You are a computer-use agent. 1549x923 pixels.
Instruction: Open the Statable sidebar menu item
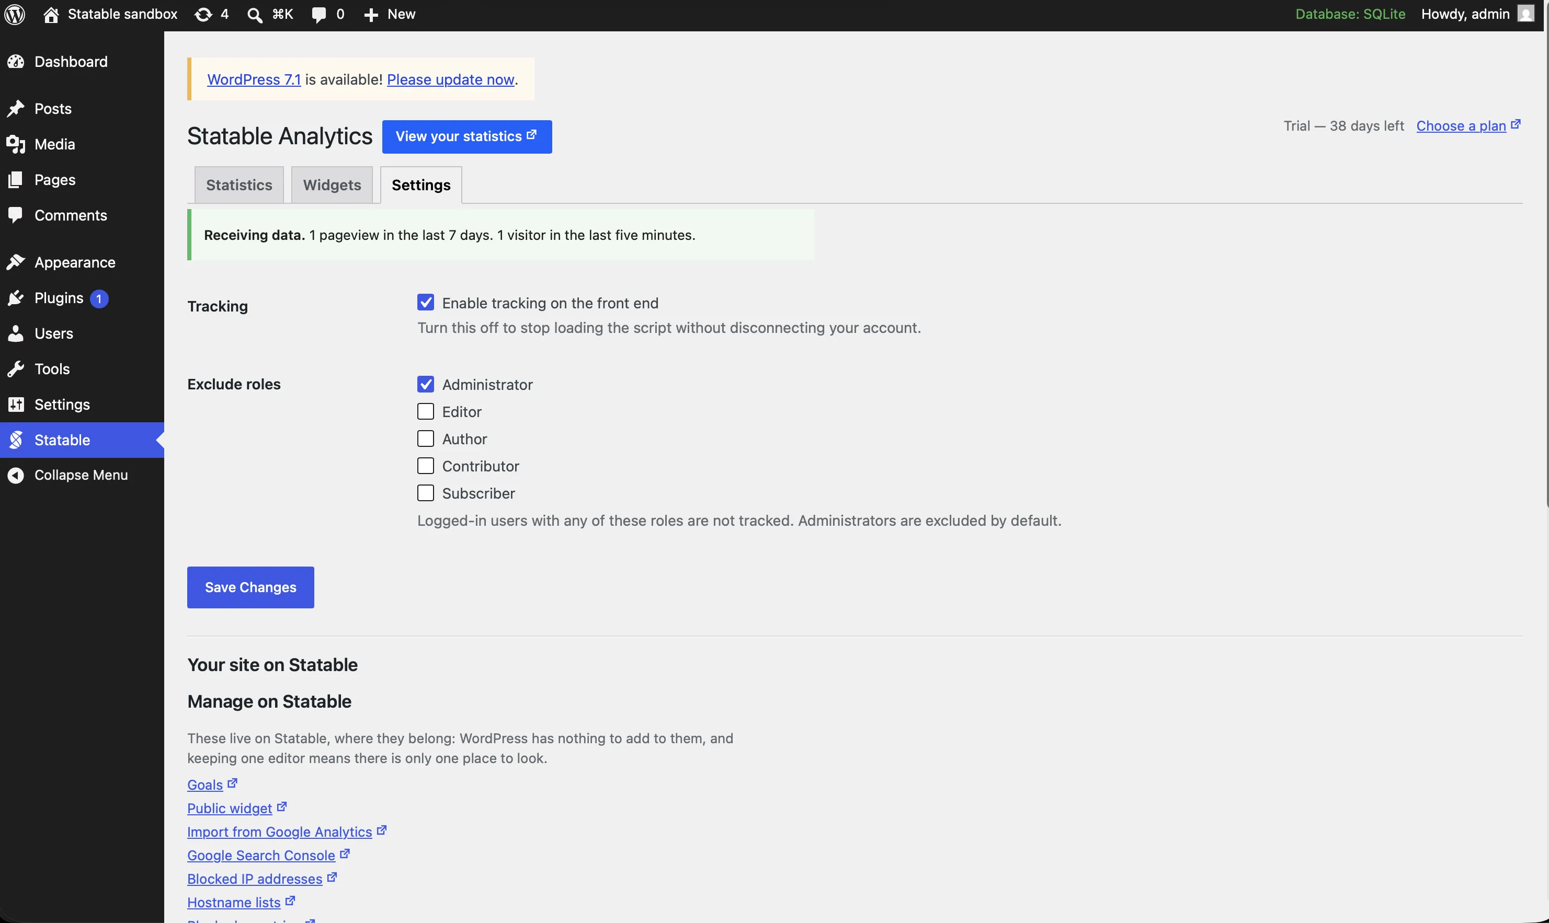click(82, 440)
